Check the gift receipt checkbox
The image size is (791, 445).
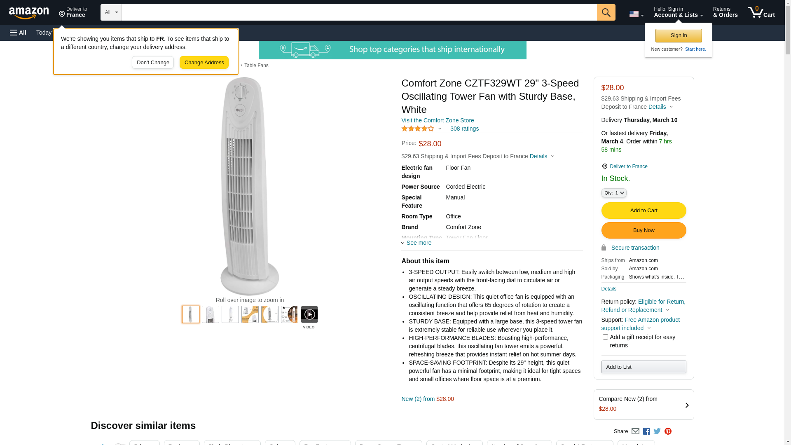[x=605, y=337]
